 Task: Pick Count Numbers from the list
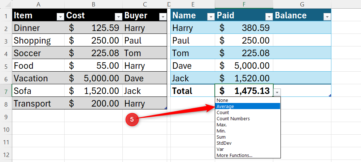248,119
